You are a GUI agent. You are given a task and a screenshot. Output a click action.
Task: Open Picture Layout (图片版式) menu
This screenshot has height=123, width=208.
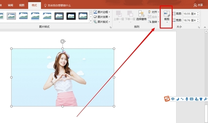[102, 22]
